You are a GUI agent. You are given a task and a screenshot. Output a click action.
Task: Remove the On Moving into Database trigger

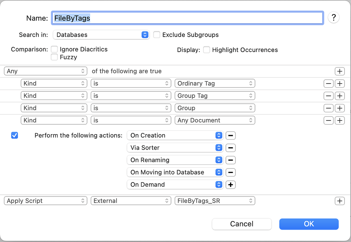(230, 172)
